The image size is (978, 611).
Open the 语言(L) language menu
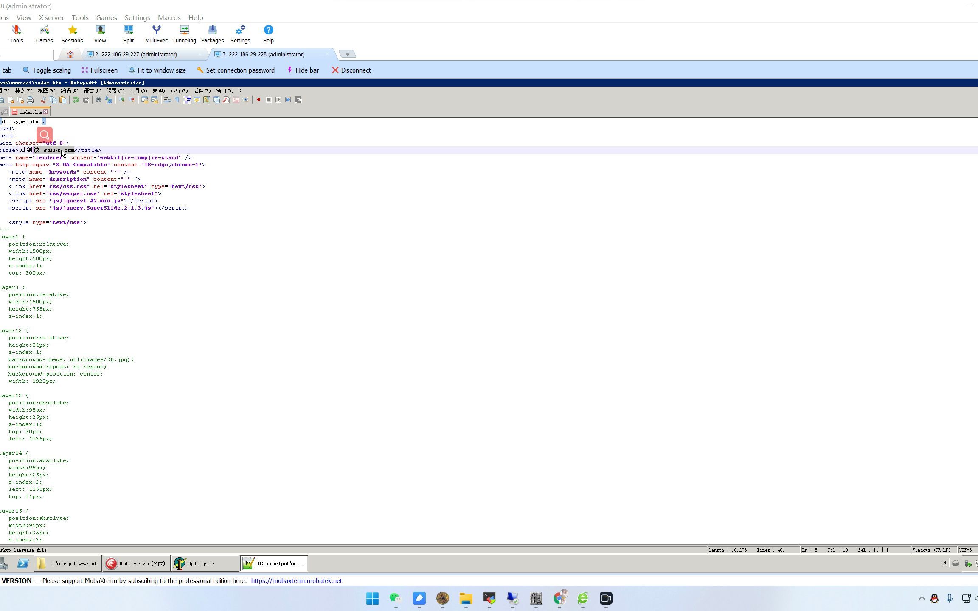pyautogui.click(x=92, y=91)
